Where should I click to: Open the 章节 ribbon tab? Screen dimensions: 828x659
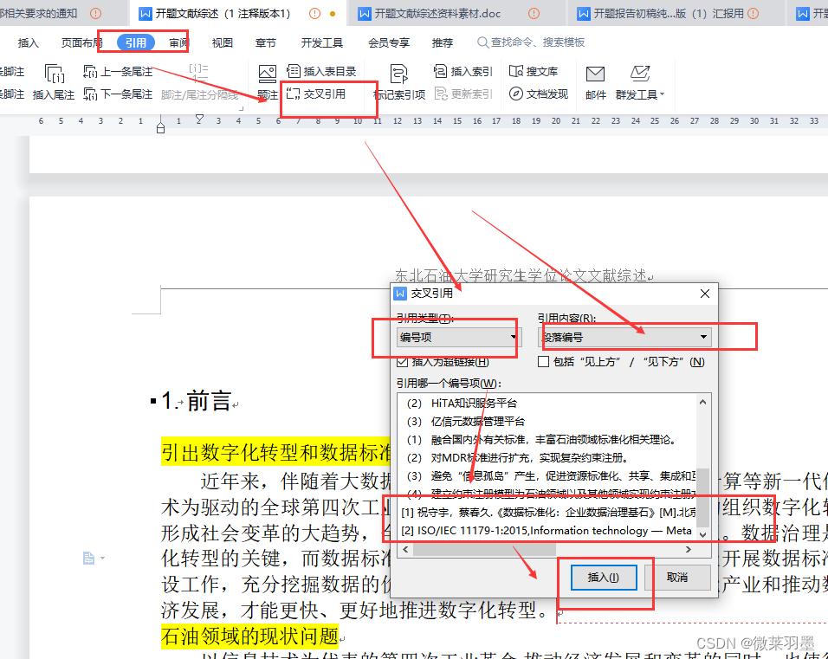pos(266,42)
